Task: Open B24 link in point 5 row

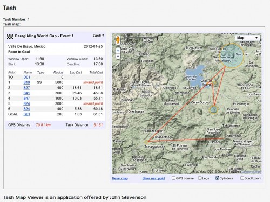Action: pyautogui.click(x=26, y=103)
